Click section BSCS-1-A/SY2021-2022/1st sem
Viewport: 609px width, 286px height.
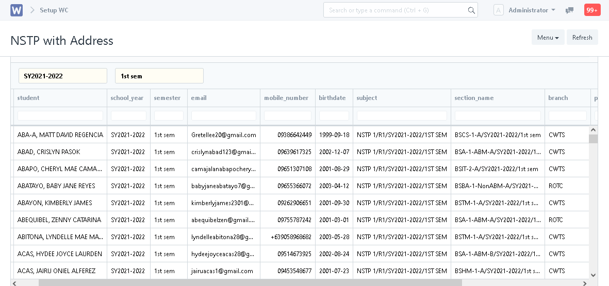pos(498,135)
